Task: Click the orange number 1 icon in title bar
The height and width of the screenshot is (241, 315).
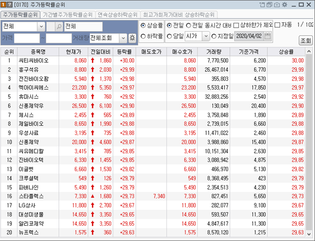Action: point(3,4)
